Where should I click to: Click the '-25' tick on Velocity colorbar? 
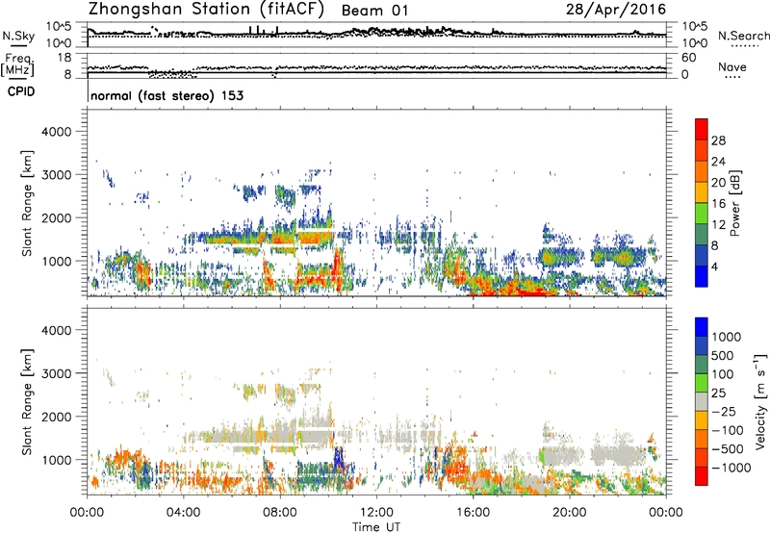click(724, 411)
